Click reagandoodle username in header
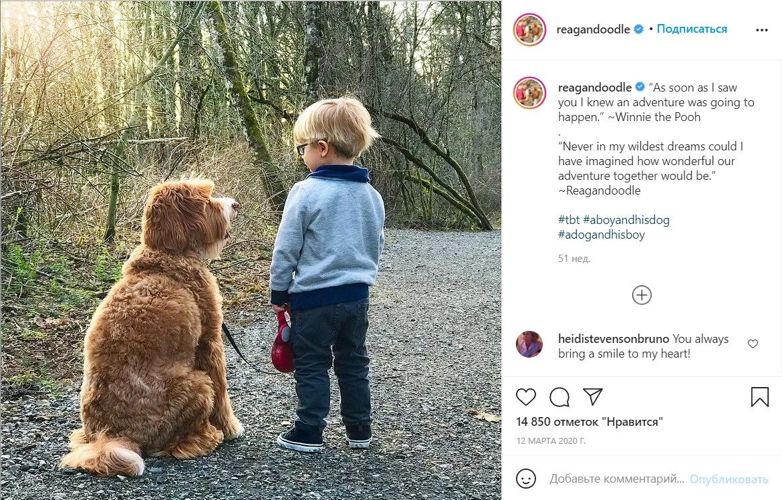The width and height of the screenshot is (782, 500). click(594, 29)
